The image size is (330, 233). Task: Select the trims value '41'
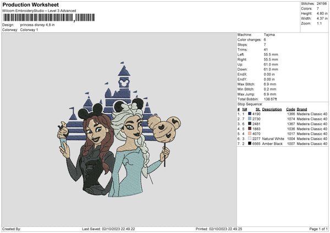click(266, 49)
